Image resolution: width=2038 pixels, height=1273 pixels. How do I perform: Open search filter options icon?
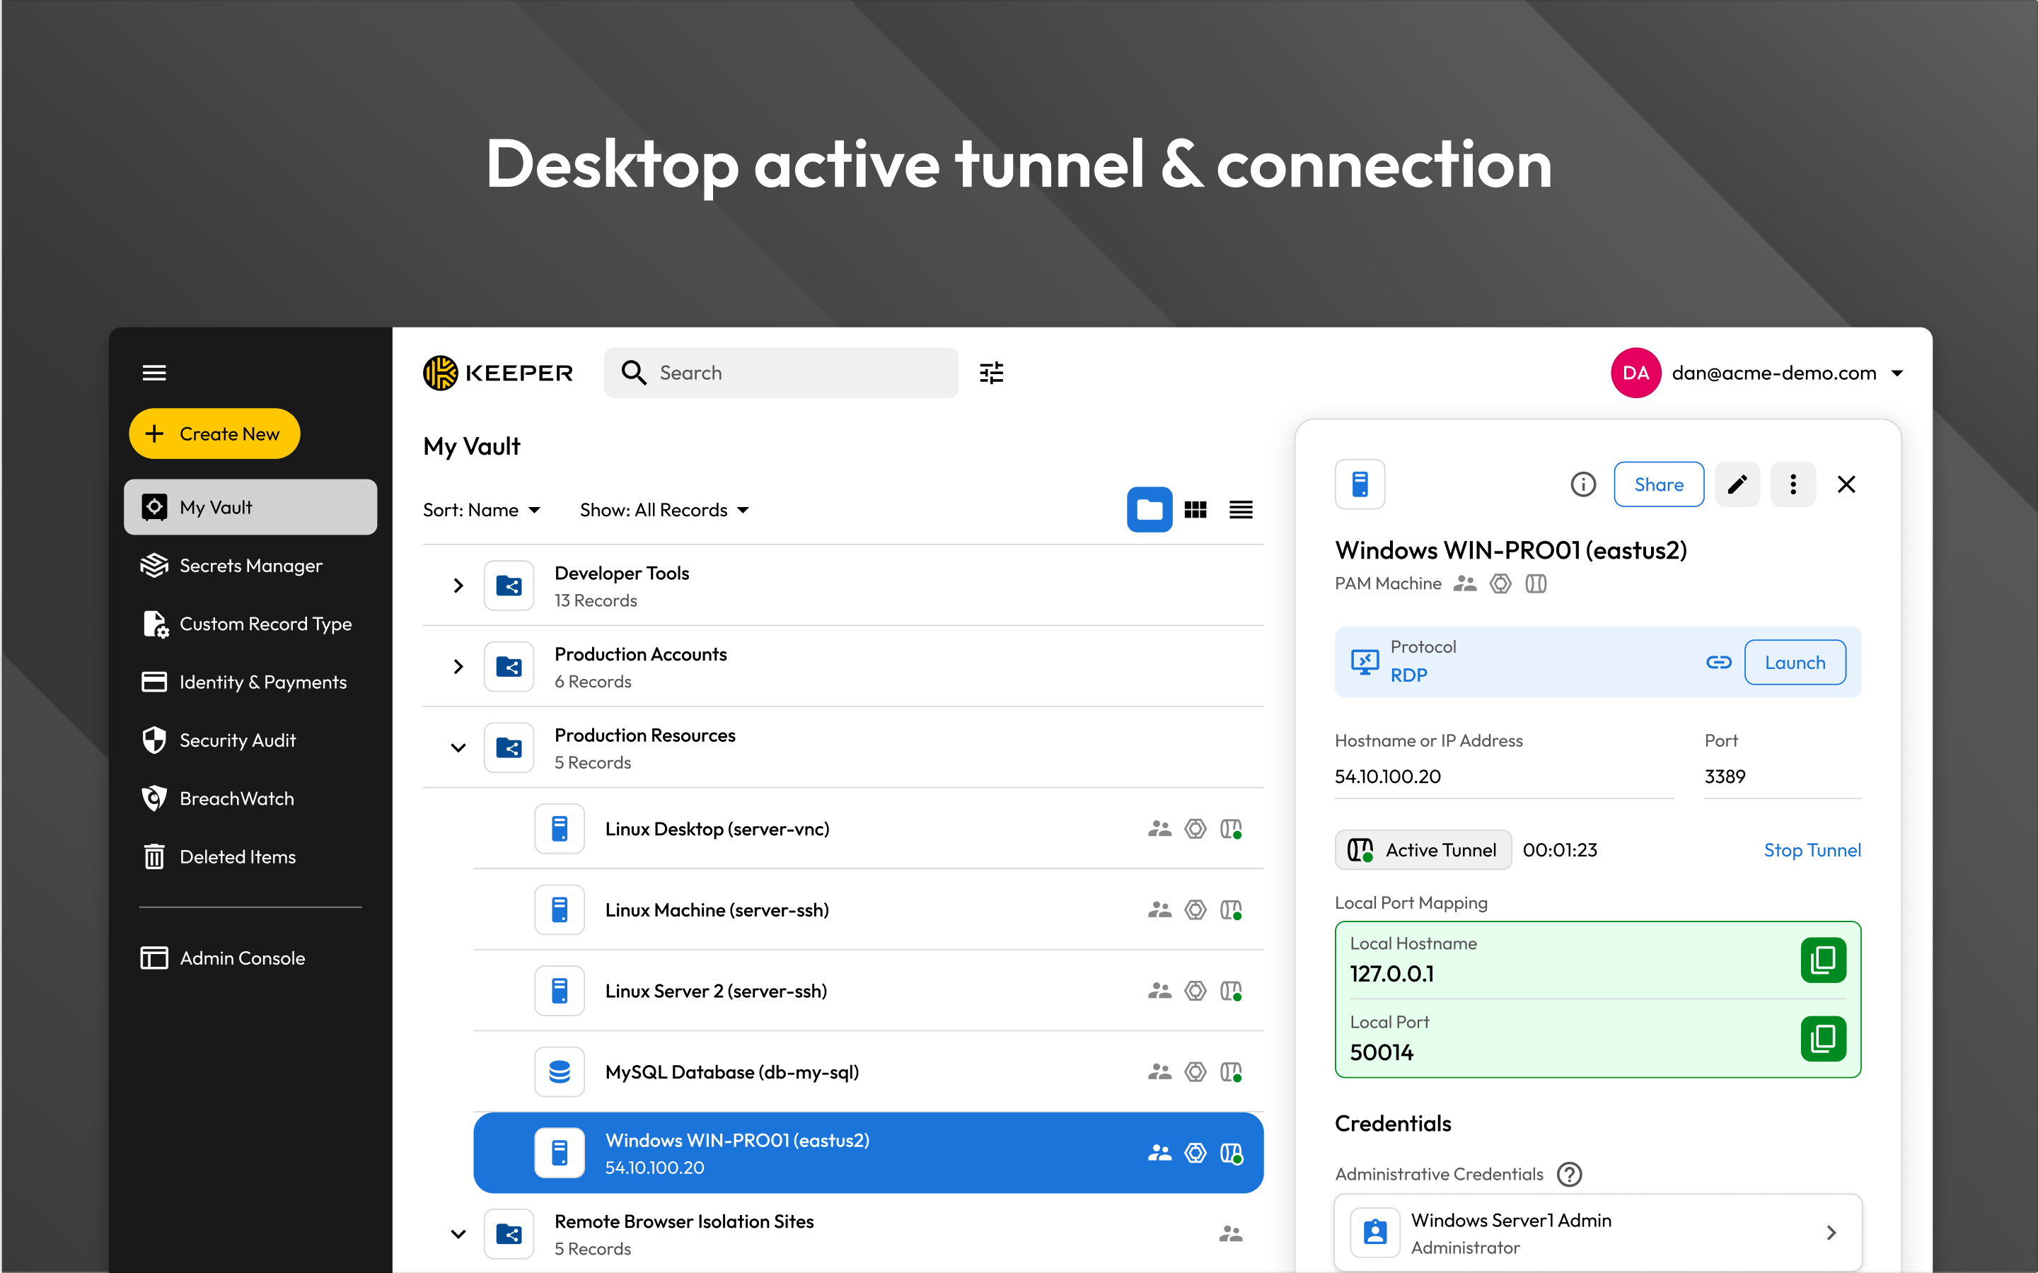991,373
